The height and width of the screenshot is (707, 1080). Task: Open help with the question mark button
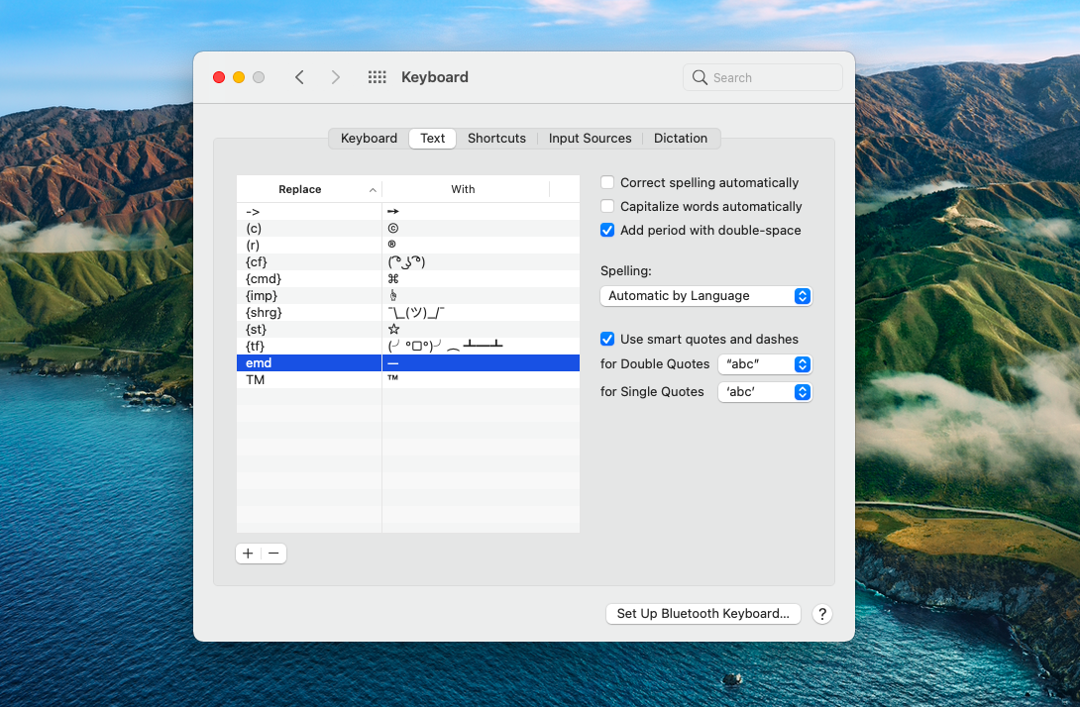(822, 614)
